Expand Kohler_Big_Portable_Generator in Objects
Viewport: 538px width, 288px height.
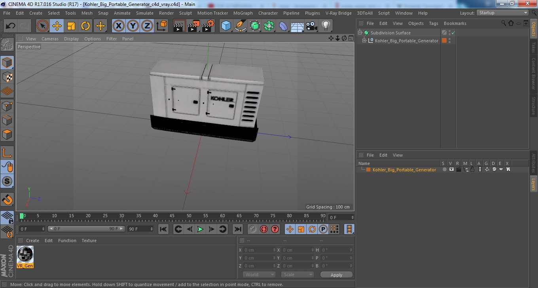click(x=364, y=41)
